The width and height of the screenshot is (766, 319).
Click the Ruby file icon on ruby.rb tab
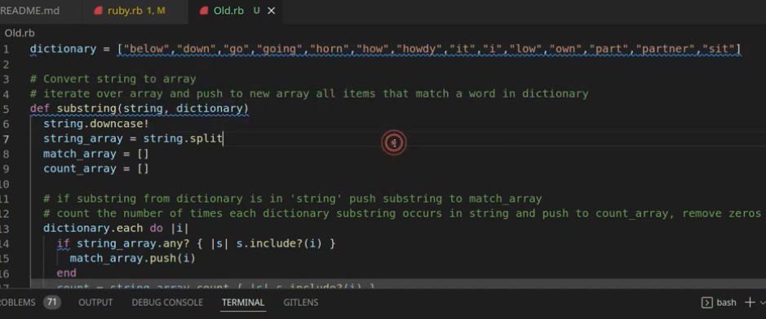[x=99, y=11]
